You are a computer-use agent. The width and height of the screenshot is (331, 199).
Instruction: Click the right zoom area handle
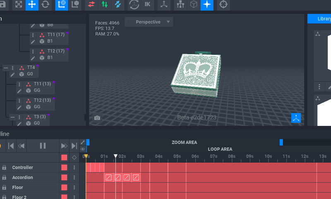(x=281, y=142)
